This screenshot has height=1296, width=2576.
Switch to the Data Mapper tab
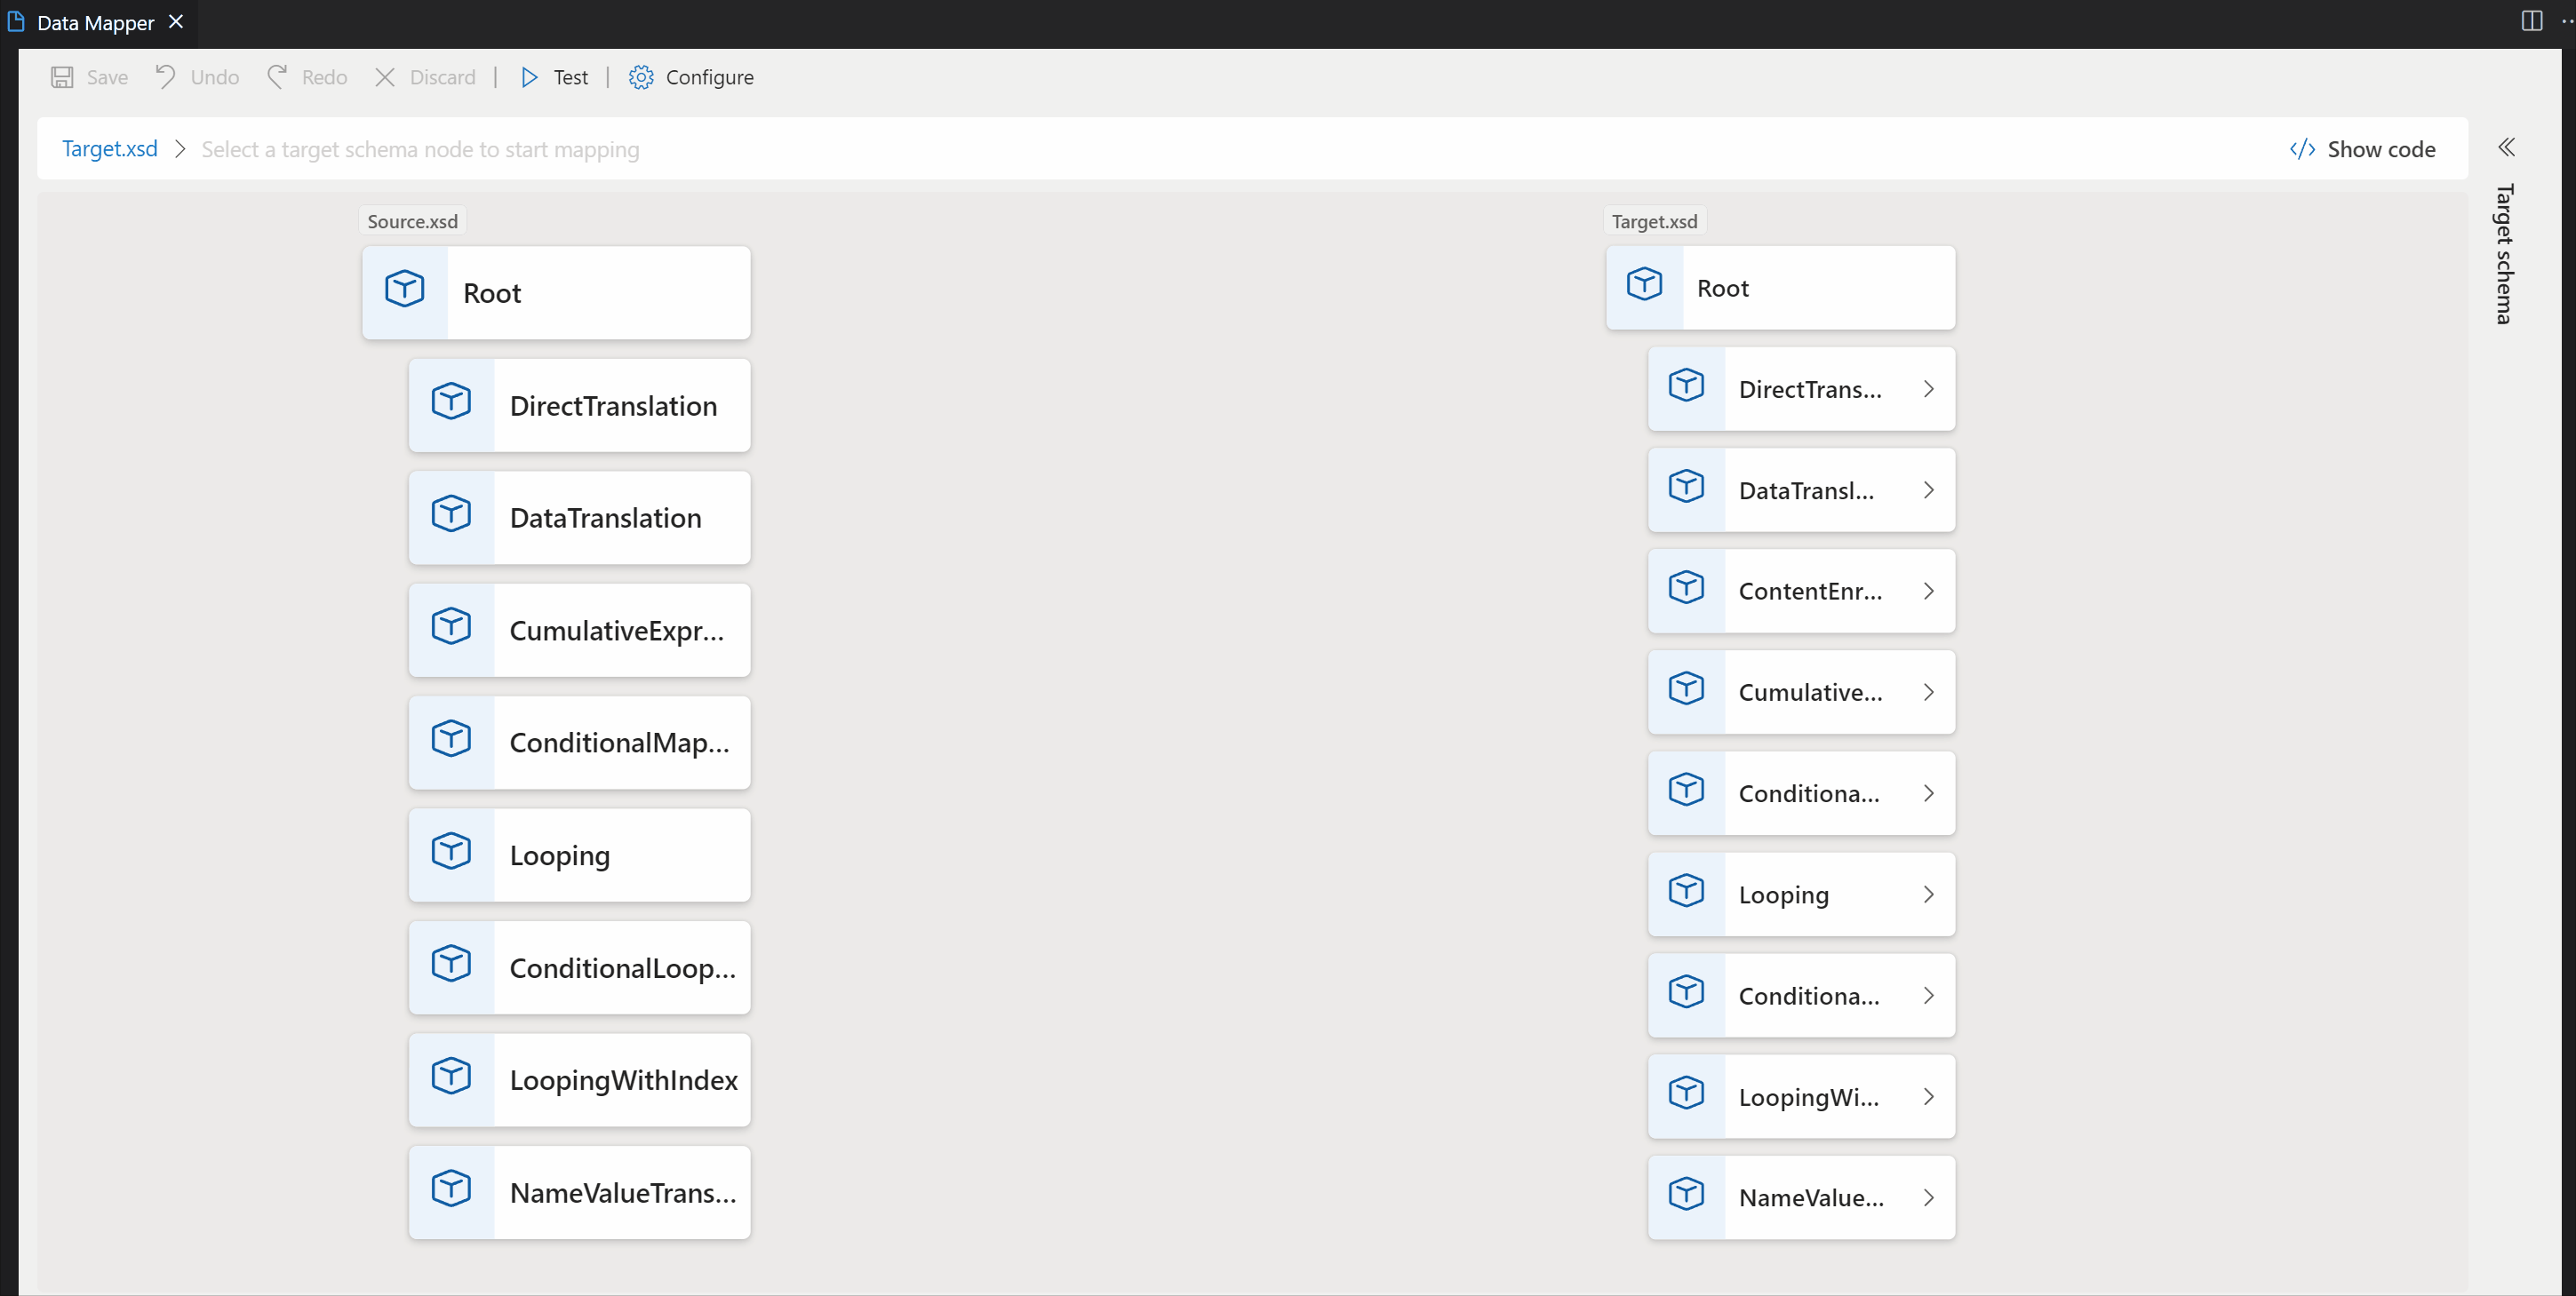click(94, 21)
